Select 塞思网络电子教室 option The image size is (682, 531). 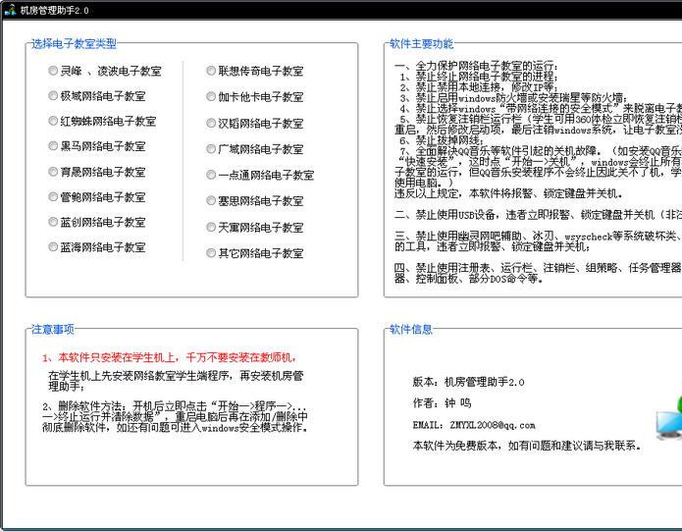click(x=211, y=200)
